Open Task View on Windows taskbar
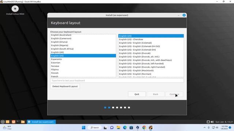 [105, 128]
